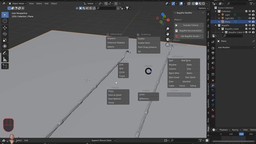
Task: Open the View menu in viewport header
Action: point(31,4)
